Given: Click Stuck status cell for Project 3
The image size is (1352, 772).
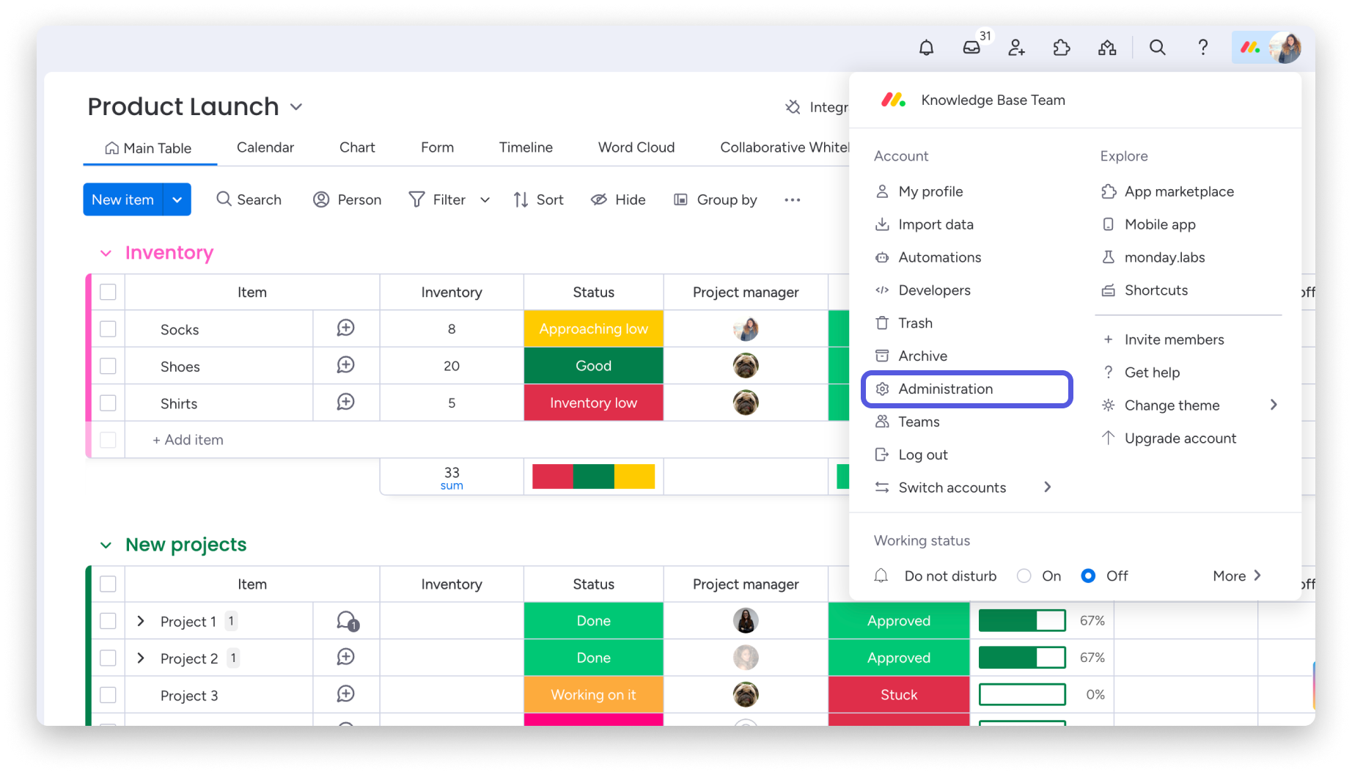Looking at the screenshot, I should (899, 694).
